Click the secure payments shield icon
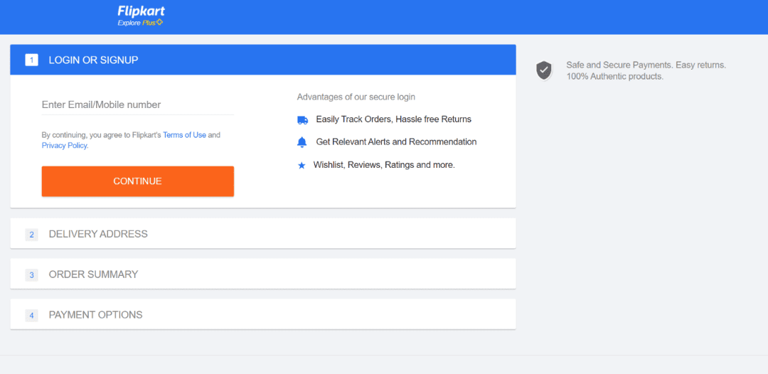 tap(544, 71)
